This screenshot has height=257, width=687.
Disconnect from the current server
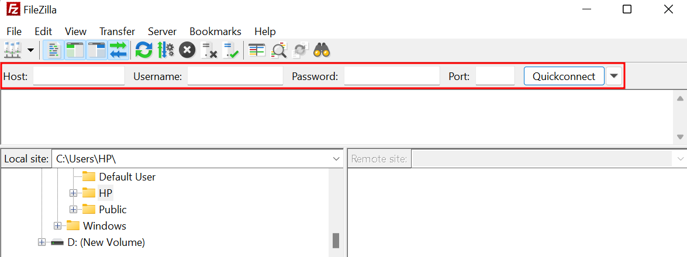coord(209,50)
